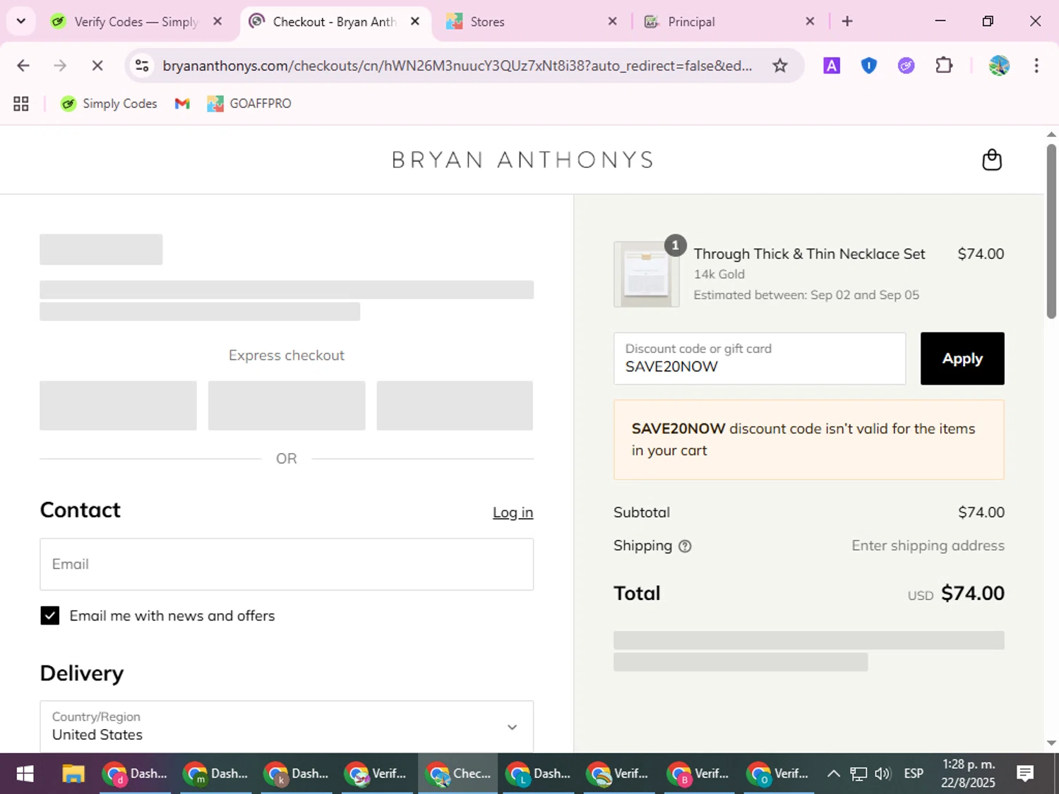Open the Chrome profile avatar
The height and width of the screenshot is (794, 1059).
(x=999, y=66)
